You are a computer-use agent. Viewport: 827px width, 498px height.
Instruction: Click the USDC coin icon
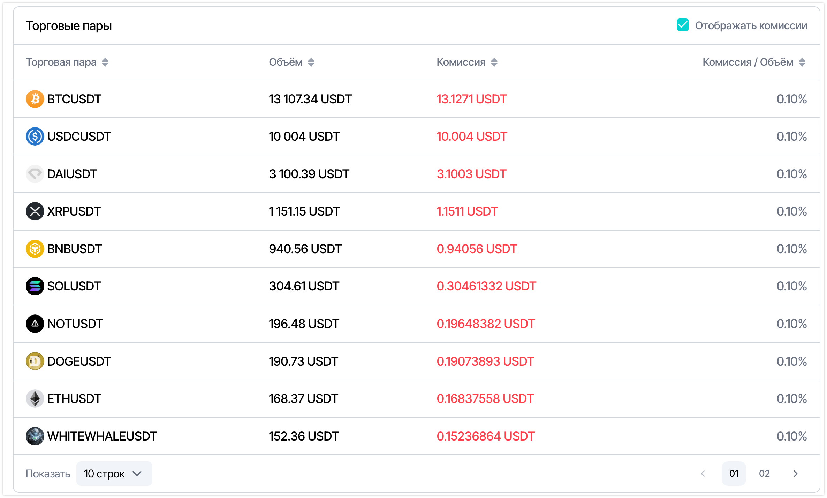pyautogui.click(x=35, y=136)
